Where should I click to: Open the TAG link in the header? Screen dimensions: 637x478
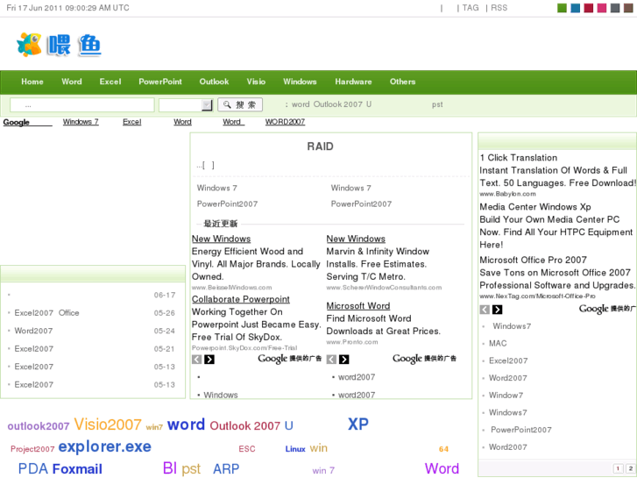[x=471, y=8]
